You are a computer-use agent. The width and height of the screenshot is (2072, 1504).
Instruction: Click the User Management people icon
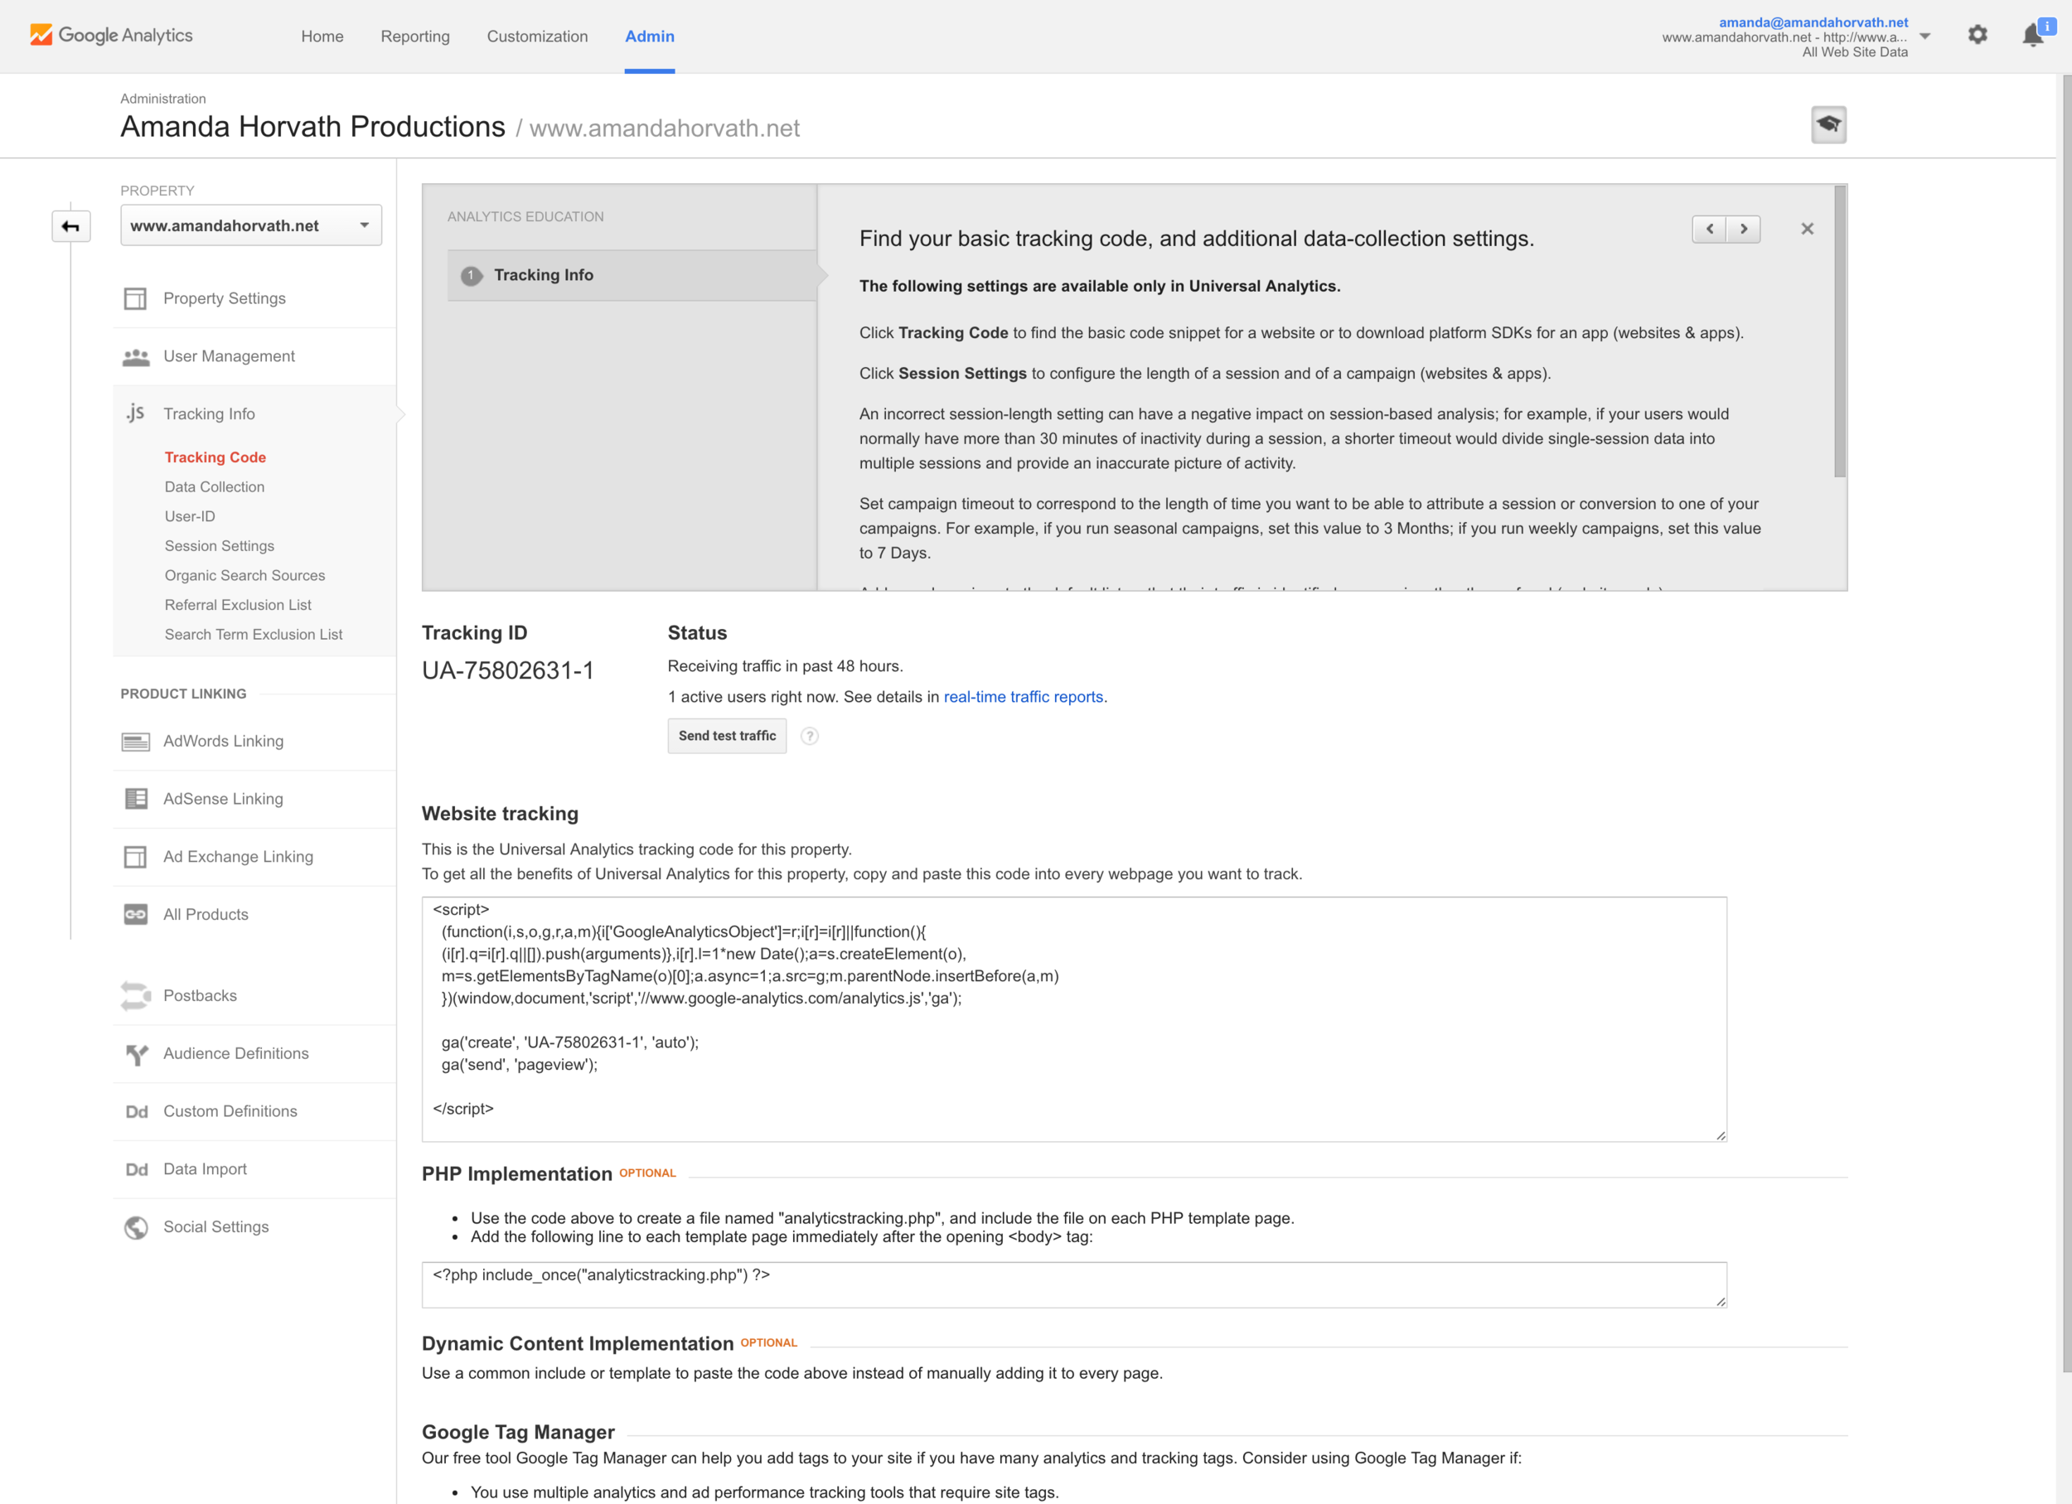pos(135,356)
